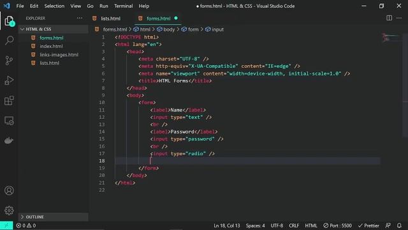Open Explorer Views and More Actions ellipsis
The image size is (408, 230).
coord(80,18)
